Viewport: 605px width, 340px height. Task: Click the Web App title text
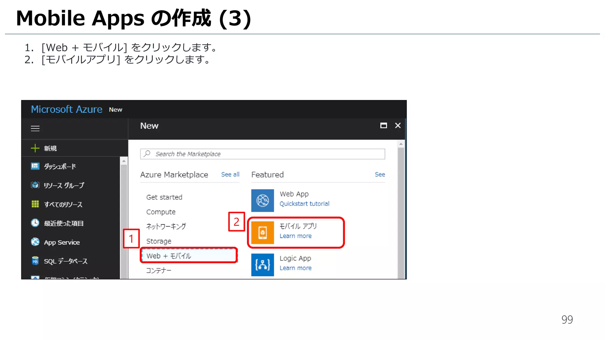[x=294, y=194]
